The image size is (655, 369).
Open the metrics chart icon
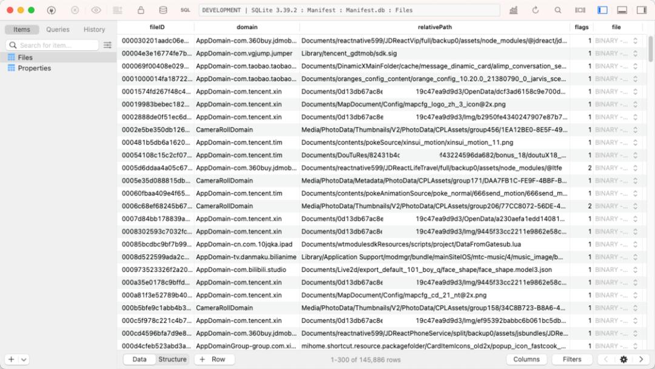(514, 10)
